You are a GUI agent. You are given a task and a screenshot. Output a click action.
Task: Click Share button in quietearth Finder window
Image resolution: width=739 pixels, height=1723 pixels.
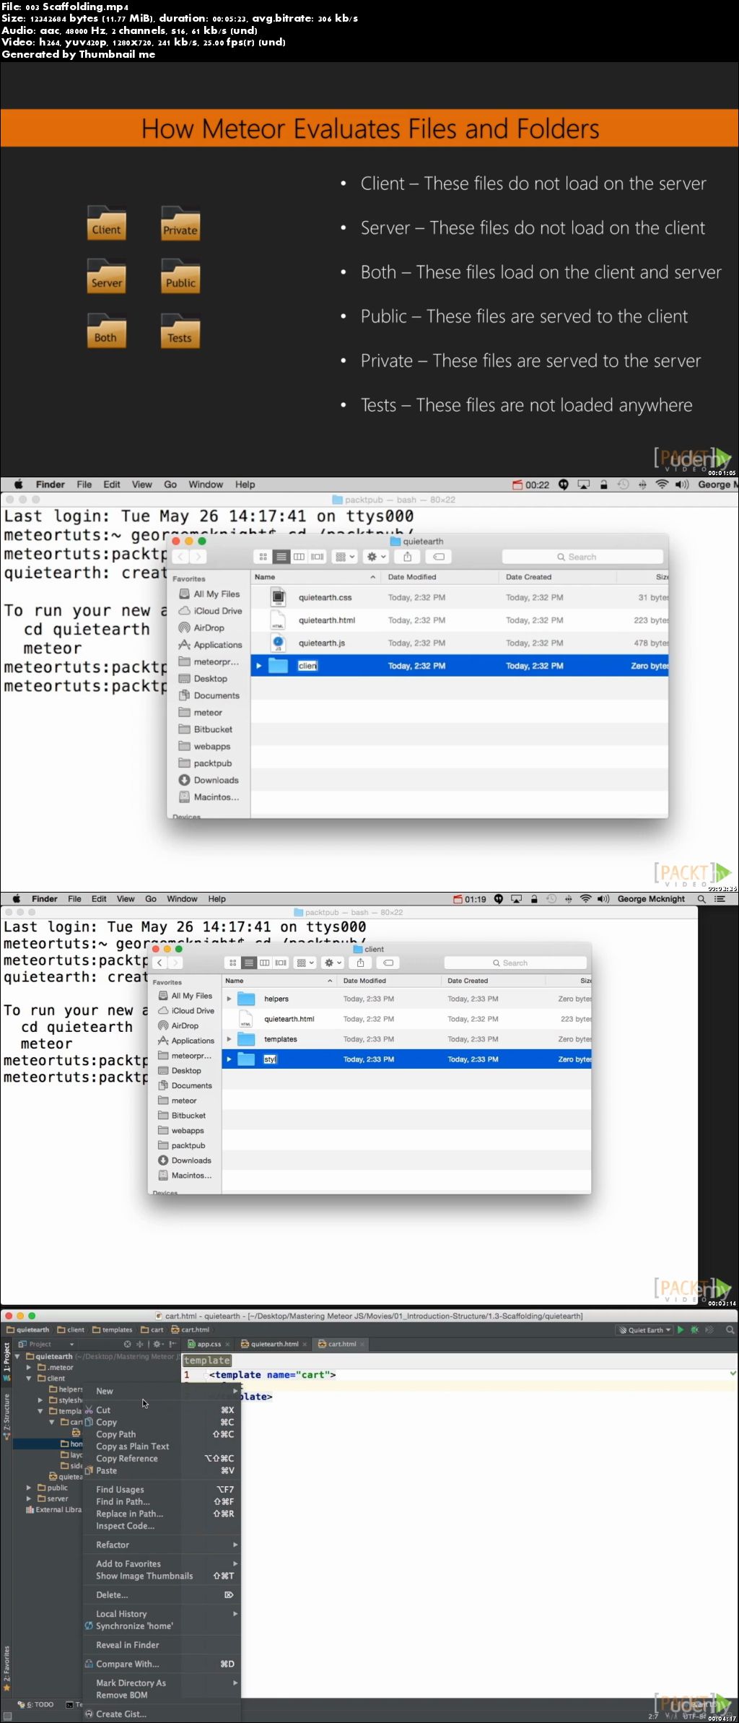point(407,557)
